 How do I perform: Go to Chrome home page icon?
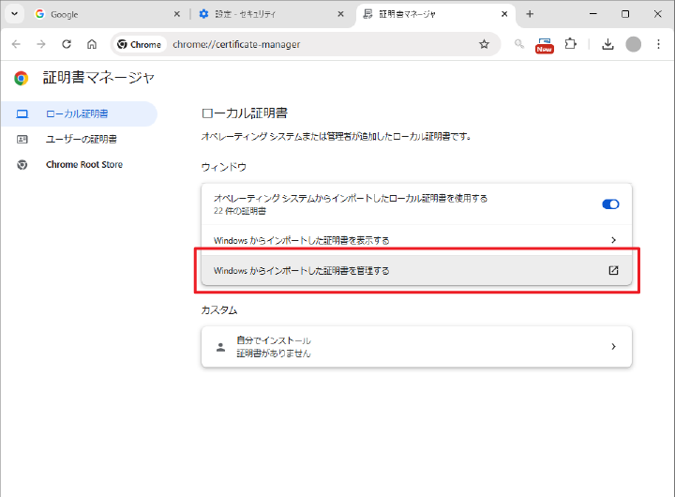(x=92, y=44)
